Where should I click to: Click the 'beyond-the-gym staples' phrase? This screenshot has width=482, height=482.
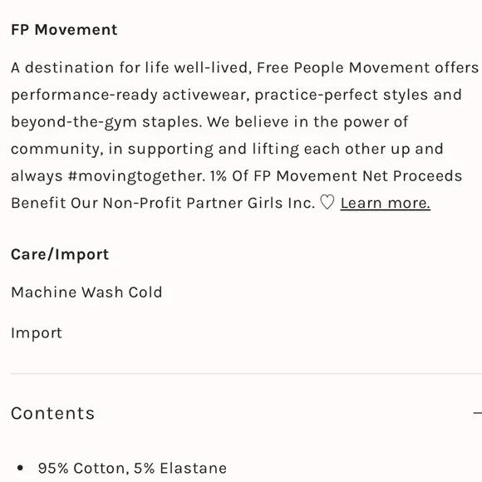(x=106, y=122)
